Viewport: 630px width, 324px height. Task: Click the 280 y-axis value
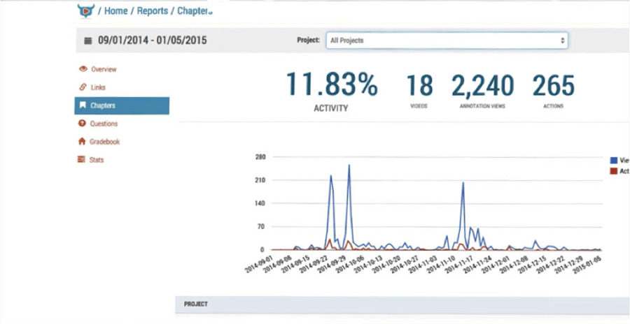(260, 157)
